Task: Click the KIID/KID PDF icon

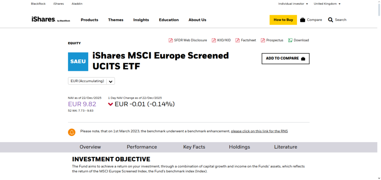Action: tap(214, 40)
